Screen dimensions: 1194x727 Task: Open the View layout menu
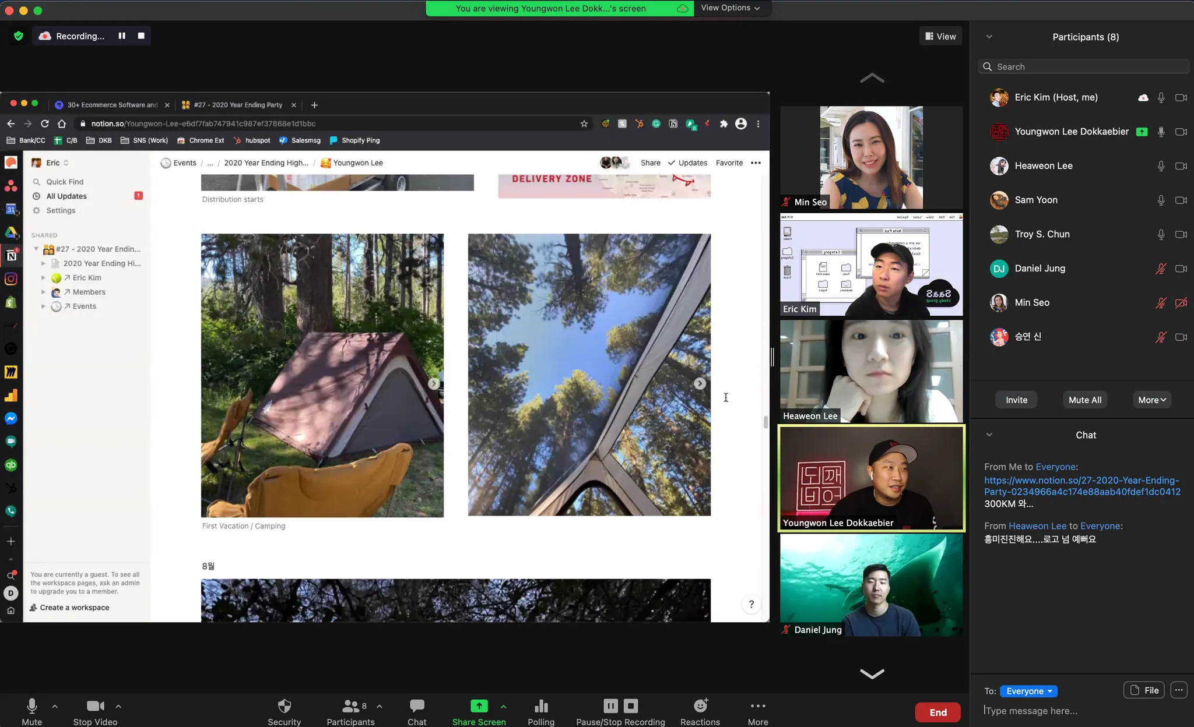coord(940,36)
